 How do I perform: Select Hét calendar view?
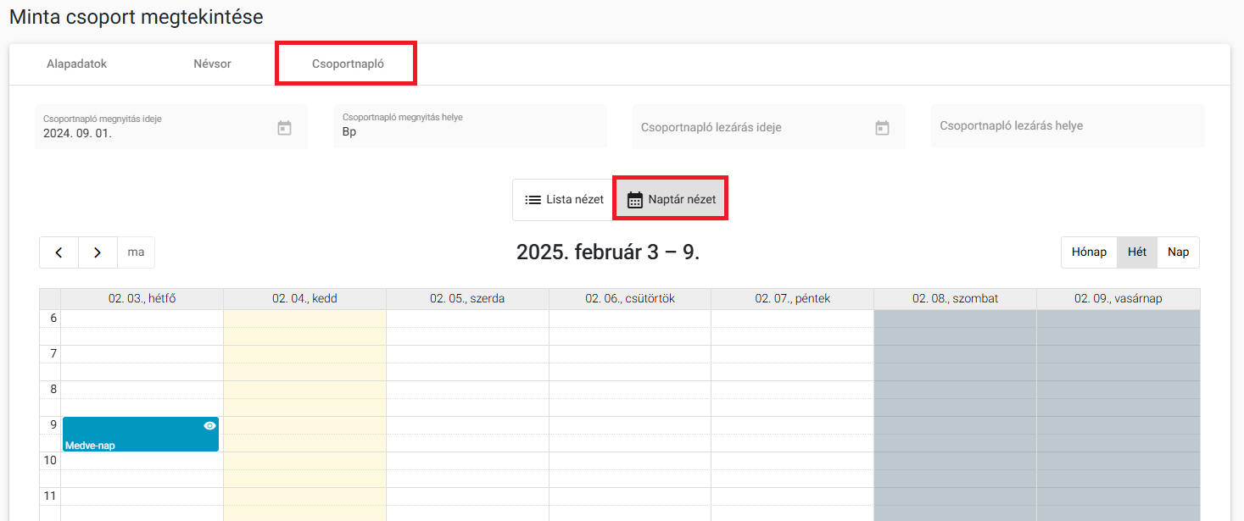(x=1137, y=252)
